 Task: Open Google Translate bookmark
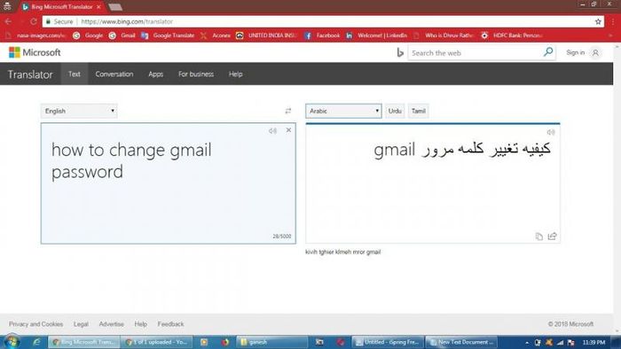168,35
